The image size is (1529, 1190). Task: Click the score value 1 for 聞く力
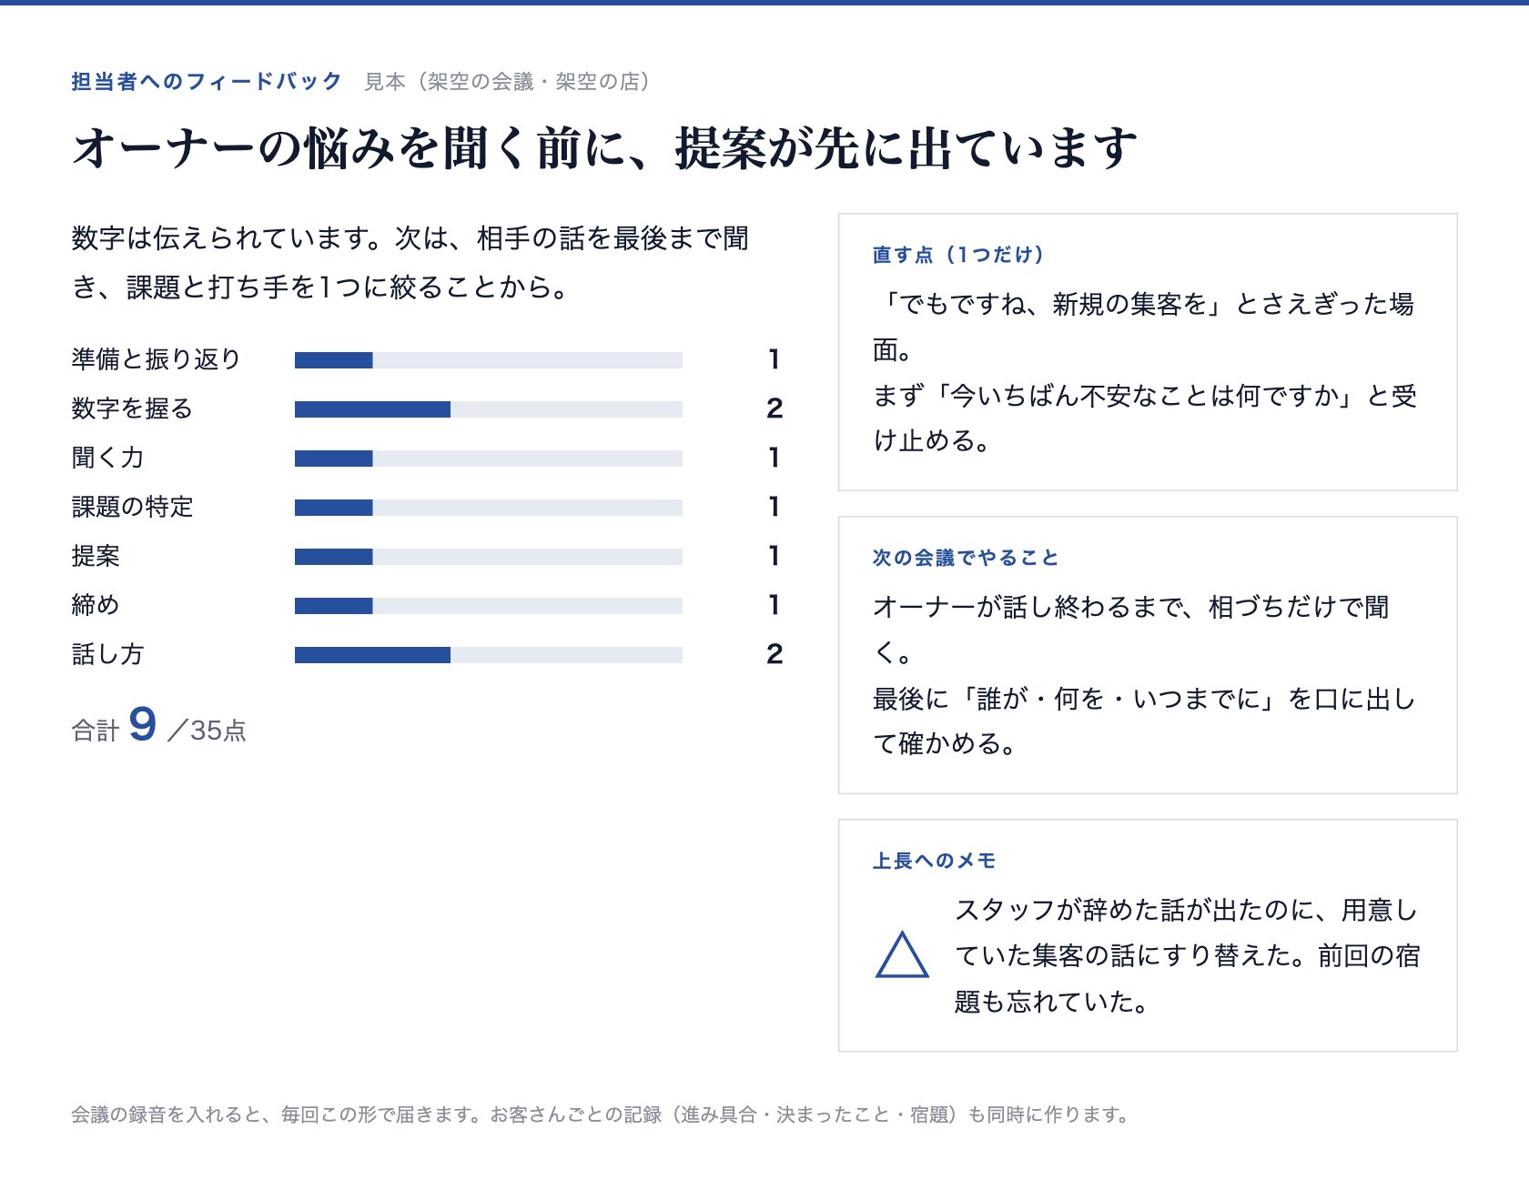[x=775, y=458]
